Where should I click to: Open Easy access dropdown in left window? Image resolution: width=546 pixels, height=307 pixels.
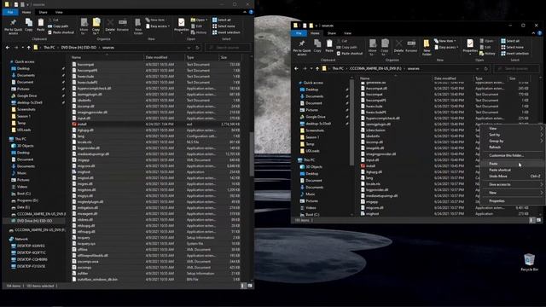click(x=158, y=26)
